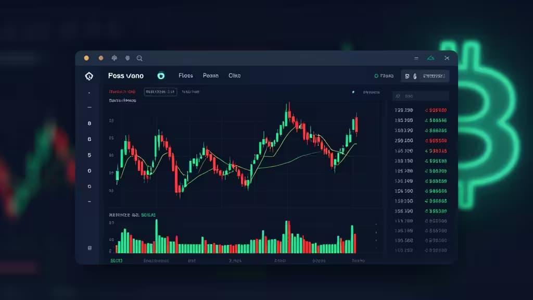Click the teal round badge after Poss Veno
Image resolution: width=533 pixels, height=300 pixels.
point(161,76)
